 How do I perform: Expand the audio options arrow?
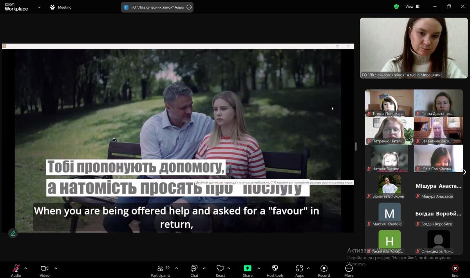[26, 268]
